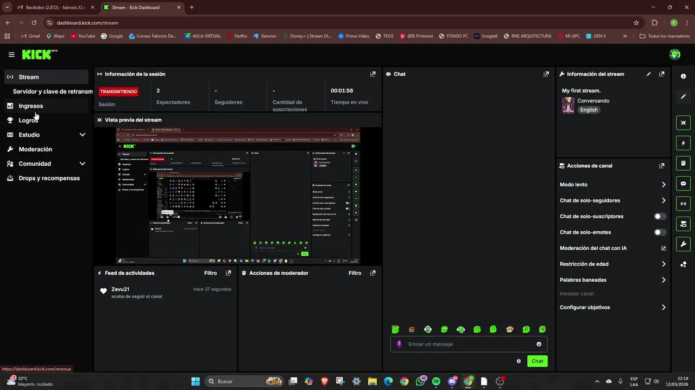Toggle Chat de solo-emotes switch
The height and width of the screenshot is (390, 695).
(x=660, y=232)
